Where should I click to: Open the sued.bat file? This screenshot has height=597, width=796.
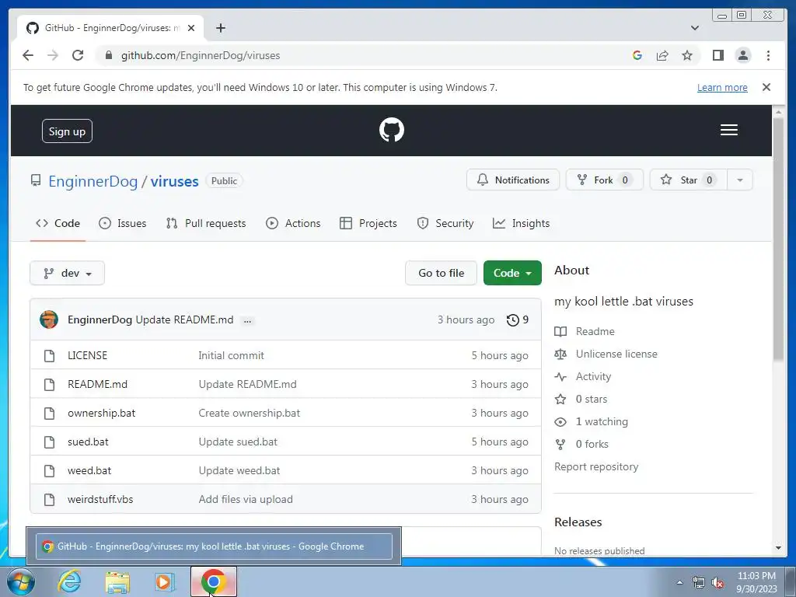pyautogui.click(x=88, y=442)
